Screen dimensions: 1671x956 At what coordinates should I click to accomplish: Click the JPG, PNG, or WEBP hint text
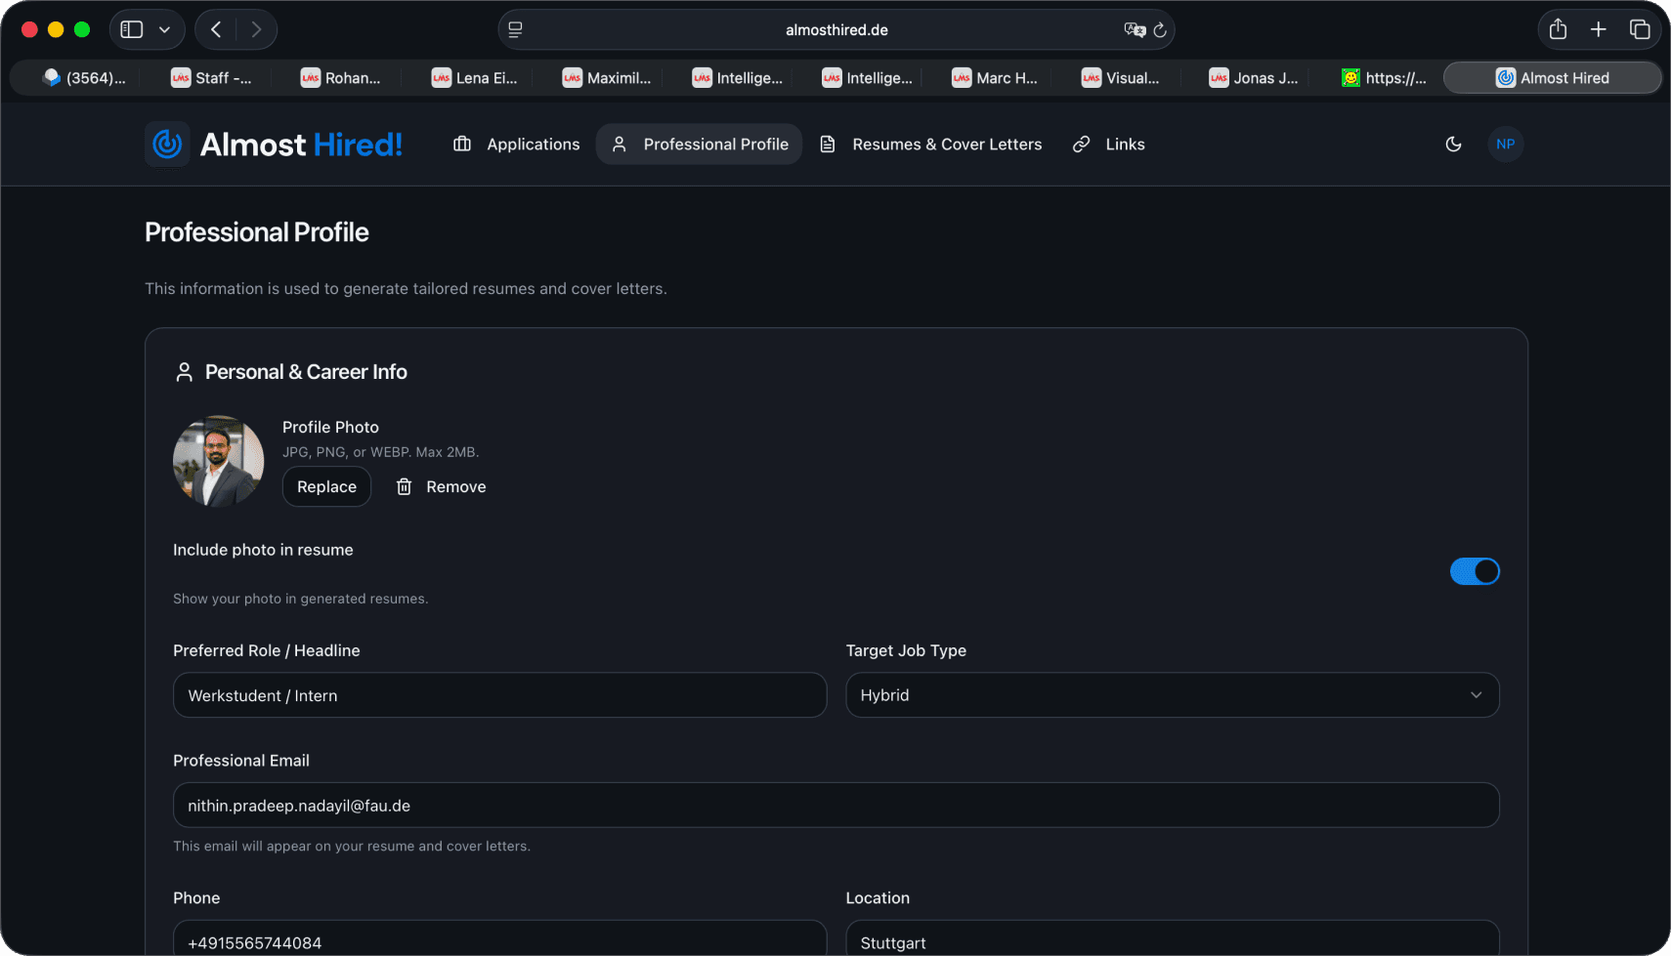tap(381, 452)
